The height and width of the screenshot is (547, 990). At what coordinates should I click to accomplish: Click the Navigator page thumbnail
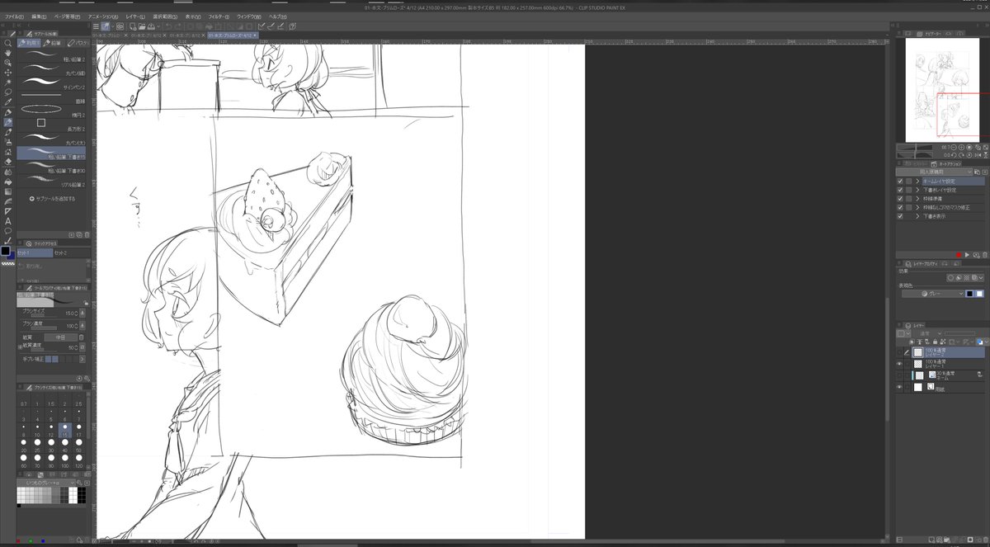point(942,90)
